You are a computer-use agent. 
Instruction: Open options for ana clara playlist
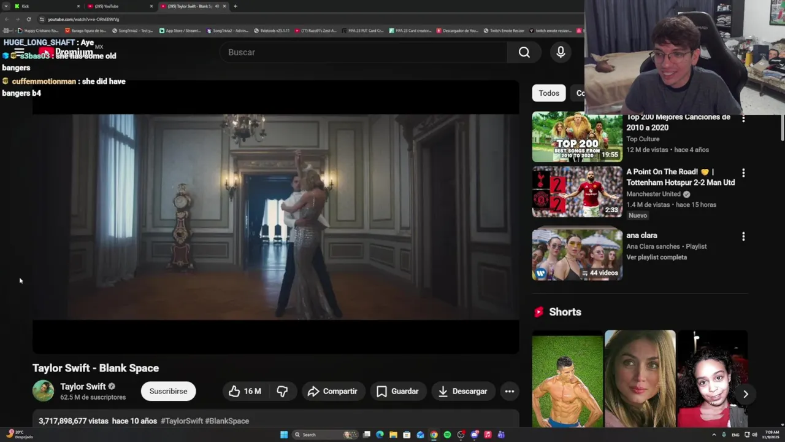743,236
